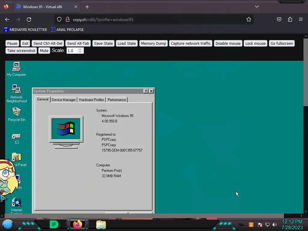
Task: Bookmark this page with the star icon
Action: (x=249, y=20)
